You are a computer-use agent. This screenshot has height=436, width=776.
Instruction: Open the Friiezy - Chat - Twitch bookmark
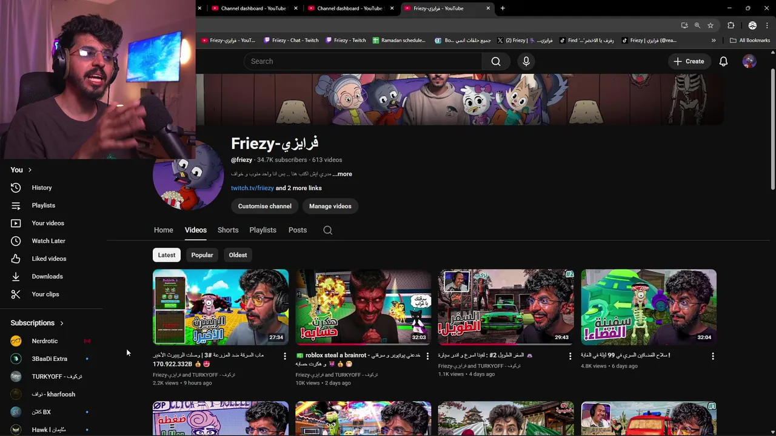[x=291, y=41]
